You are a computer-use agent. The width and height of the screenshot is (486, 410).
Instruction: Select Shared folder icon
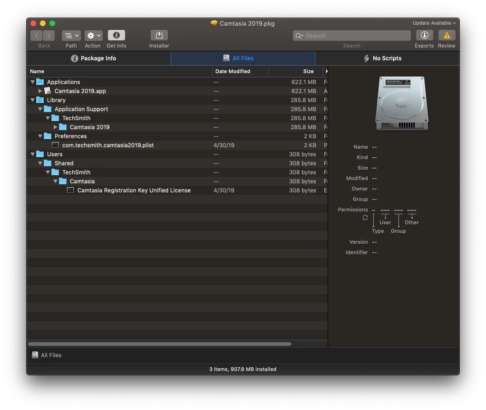pyautogui.click(x=48, y=163)
